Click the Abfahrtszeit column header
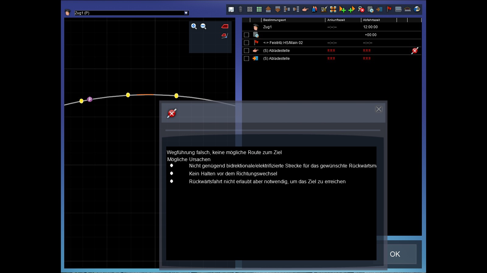This screenshot has width=487, height=273. click(371, 20)
